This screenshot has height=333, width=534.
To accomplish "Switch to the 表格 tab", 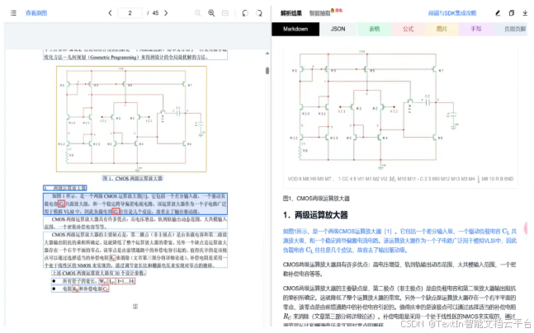I will 374,29.
